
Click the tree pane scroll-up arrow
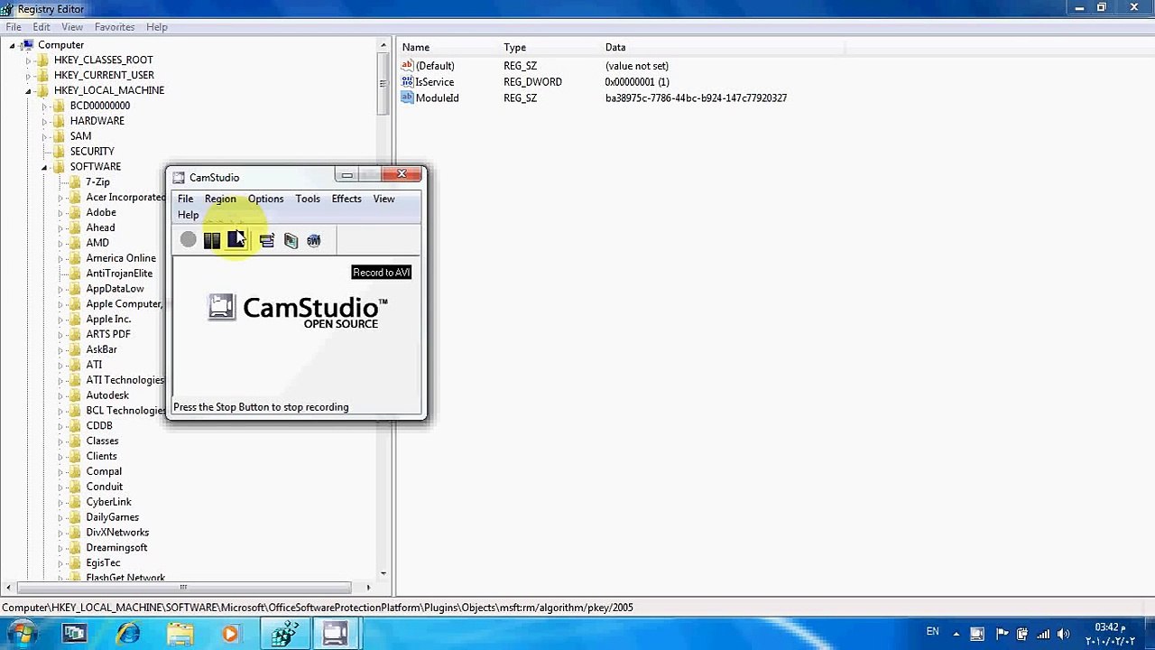tap(383, 45)
